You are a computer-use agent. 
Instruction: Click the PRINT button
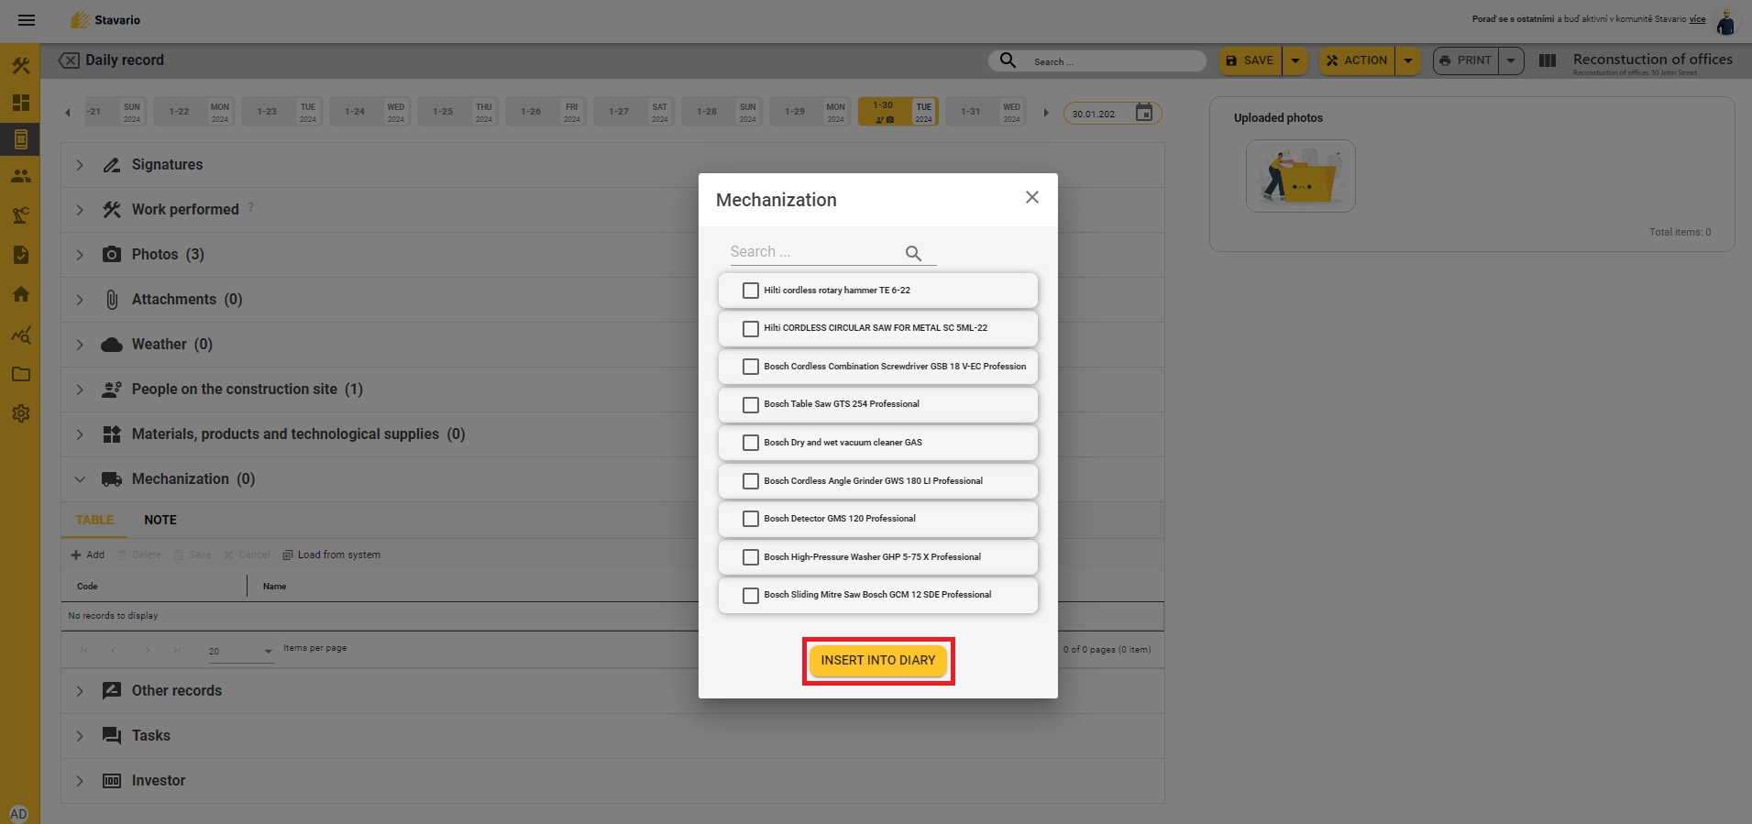point(1465,60)
